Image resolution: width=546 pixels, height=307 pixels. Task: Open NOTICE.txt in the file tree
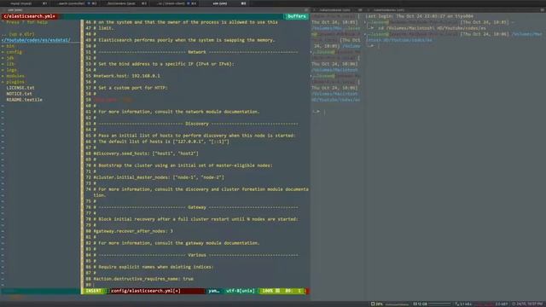[19, 94]
